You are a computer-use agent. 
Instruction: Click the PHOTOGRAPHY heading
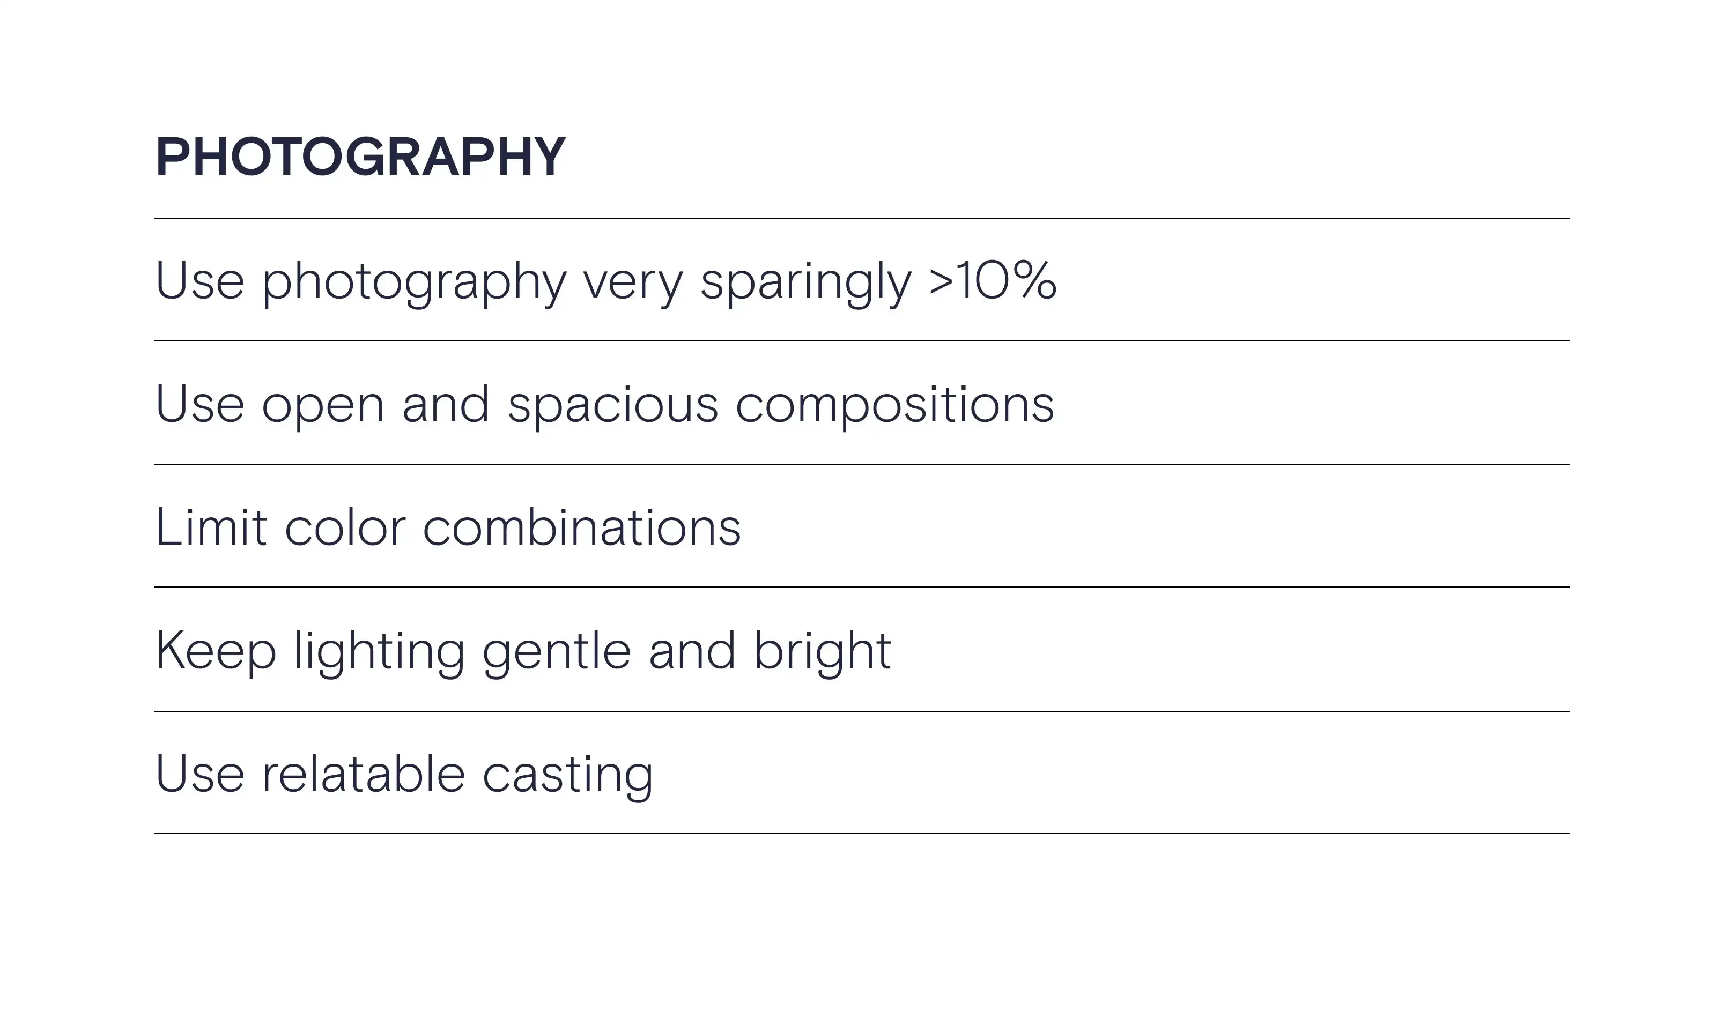[x=360, y=157]
